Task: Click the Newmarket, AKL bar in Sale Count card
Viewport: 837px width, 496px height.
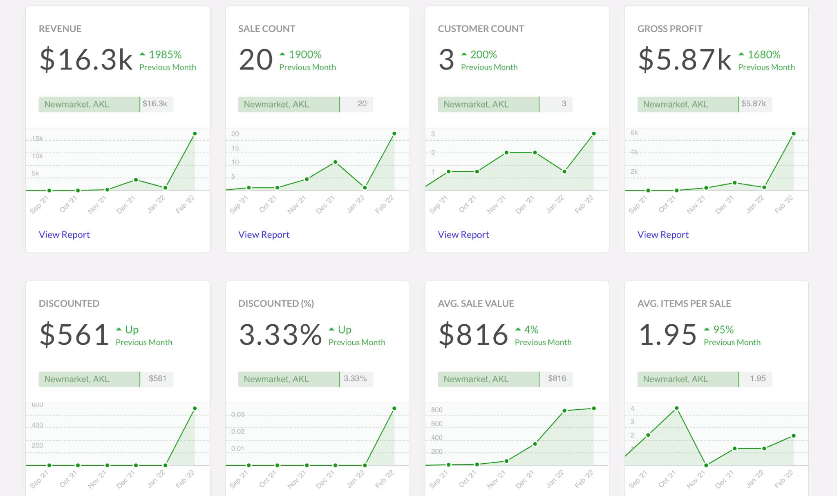Action: [289, 104]
